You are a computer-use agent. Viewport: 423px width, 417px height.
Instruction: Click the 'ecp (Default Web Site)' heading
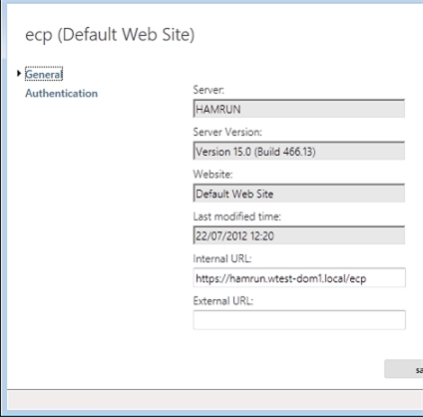tap(110, 35)
